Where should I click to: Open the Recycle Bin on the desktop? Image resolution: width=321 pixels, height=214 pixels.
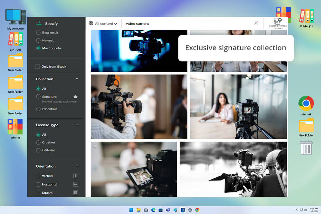point(306,147)
